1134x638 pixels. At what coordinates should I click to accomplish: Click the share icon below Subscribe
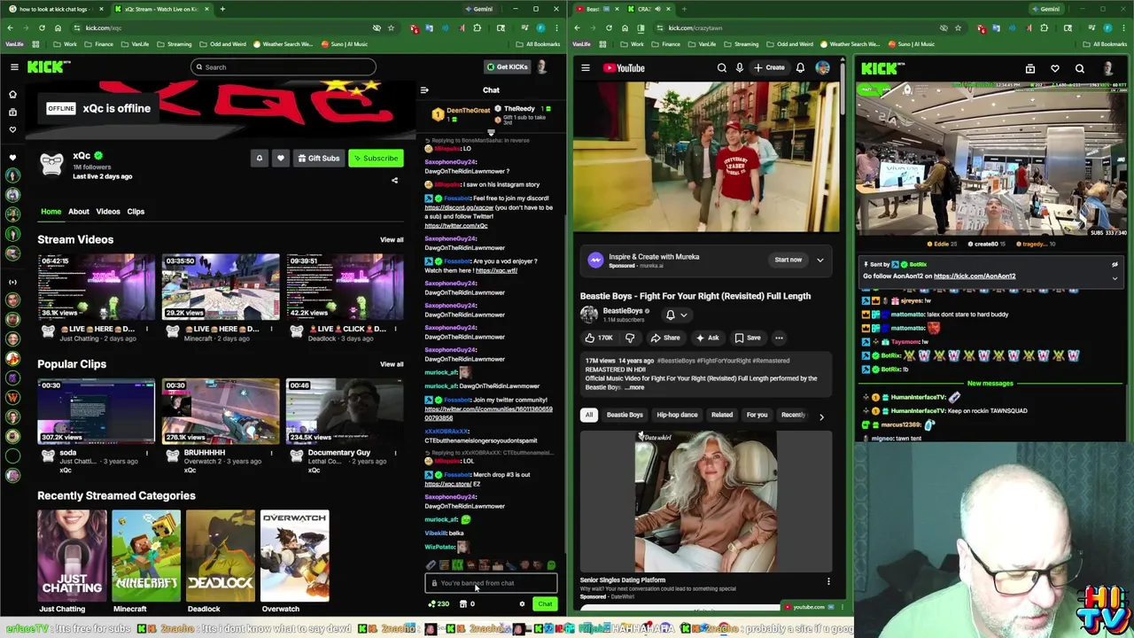[395, 181]
